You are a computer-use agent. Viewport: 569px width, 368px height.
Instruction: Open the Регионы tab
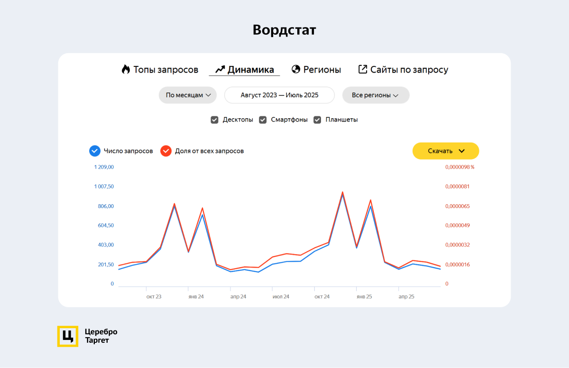(322, 69)
